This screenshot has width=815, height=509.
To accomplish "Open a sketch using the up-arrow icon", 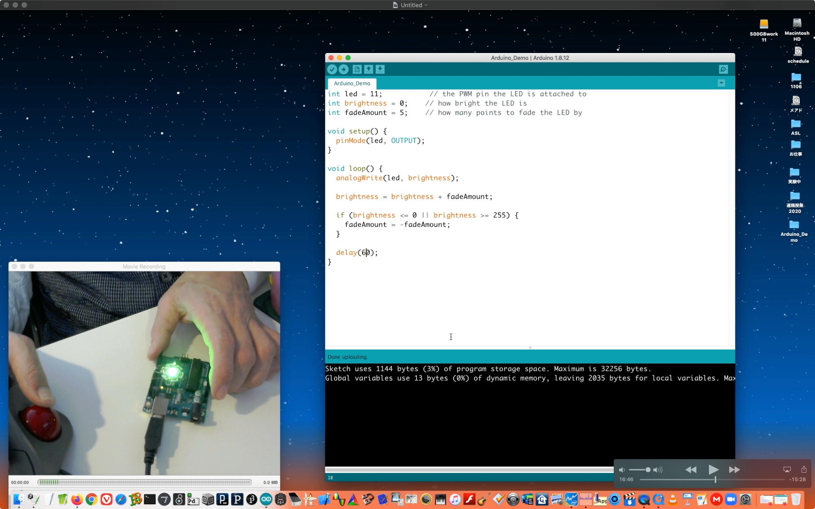I will click(368, 69).
